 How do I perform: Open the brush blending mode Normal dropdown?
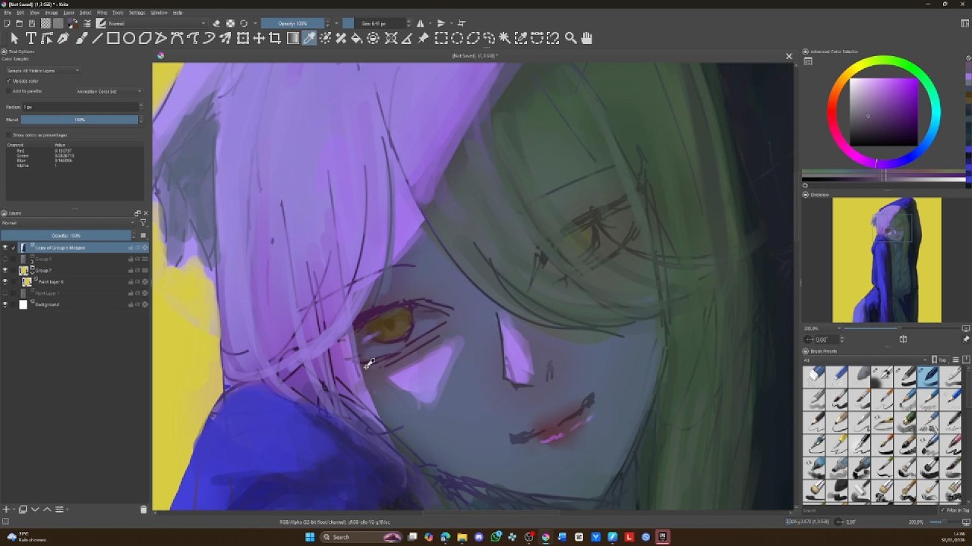tap(156, 24)
